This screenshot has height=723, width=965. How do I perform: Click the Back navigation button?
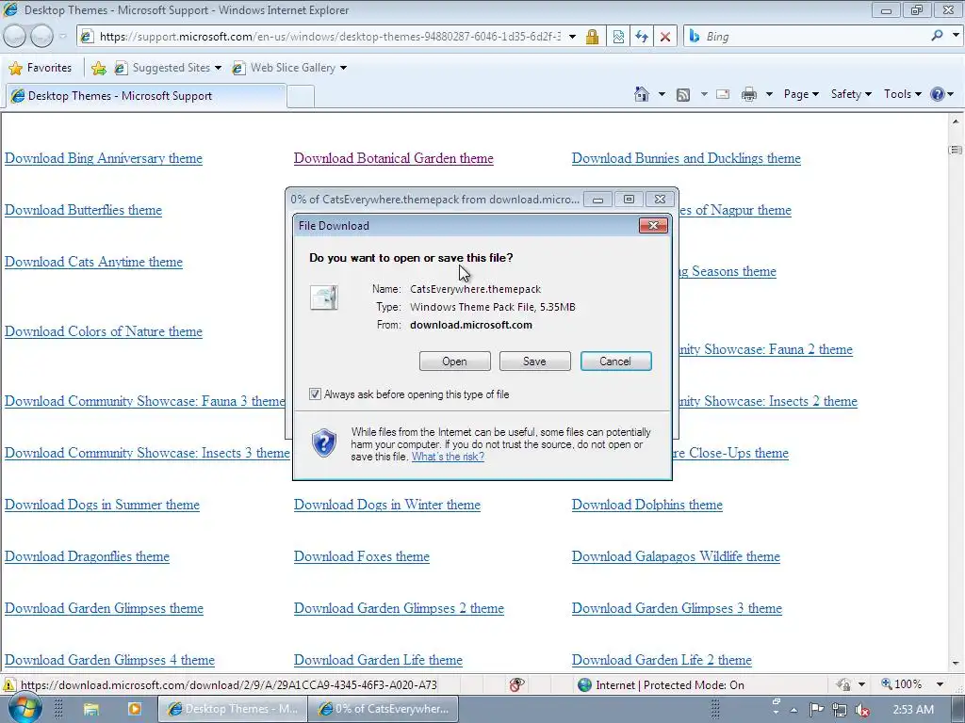15,37
